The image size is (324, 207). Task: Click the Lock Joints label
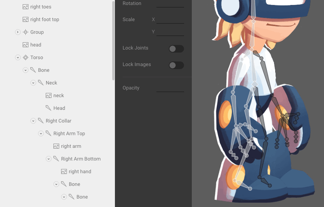135,48
